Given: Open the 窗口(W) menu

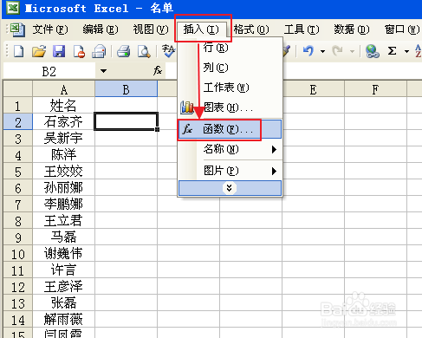Looking at the screenshot, I should [x=402, y=29].
